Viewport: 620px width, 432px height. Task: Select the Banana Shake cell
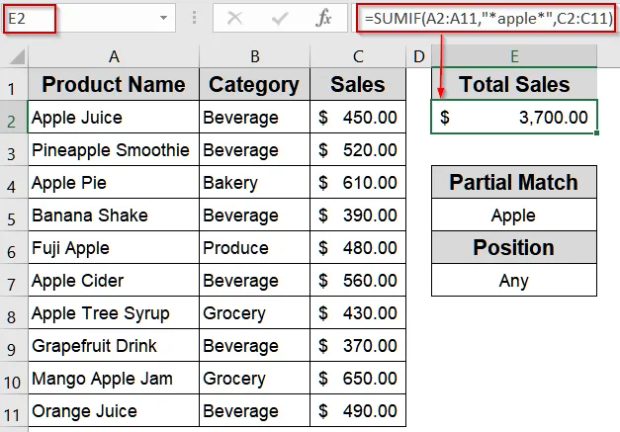(114, 215)
